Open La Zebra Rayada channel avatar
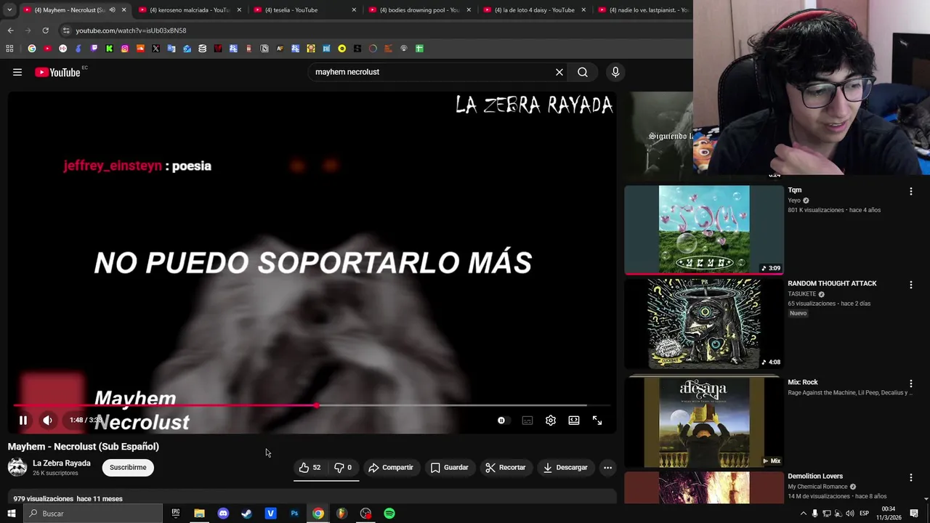This screenshot has width=930, height=523. pyautogui.click(x=17, y=467)
